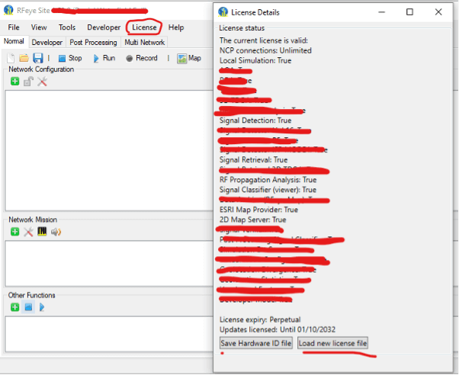Image resolution: width=459 pixels, height=375 pixels.
Task: Minimize the License Details window
Action: tap(382, 12)
